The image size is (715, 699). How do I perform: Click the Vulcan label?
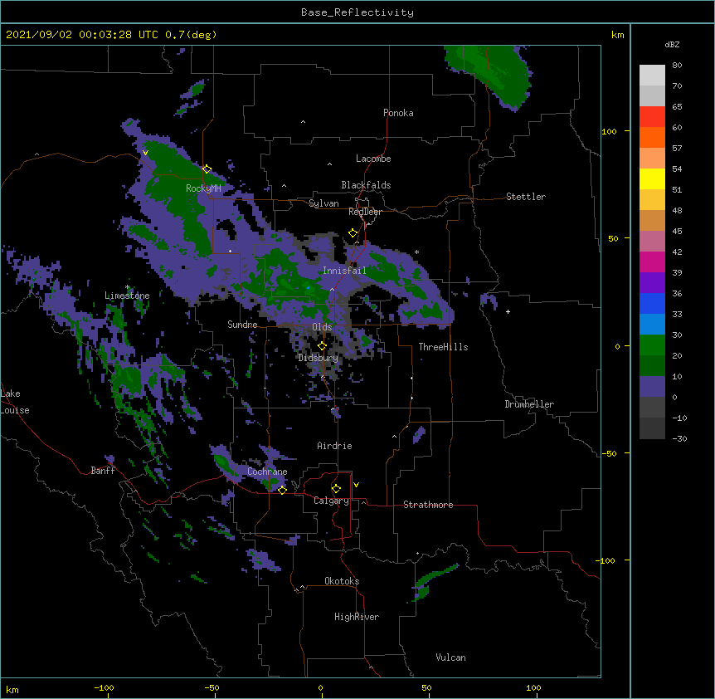tap(450, 657)
